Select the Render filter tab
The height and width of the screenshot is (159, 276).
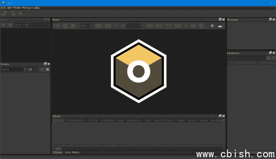click(x=181, y=120)
